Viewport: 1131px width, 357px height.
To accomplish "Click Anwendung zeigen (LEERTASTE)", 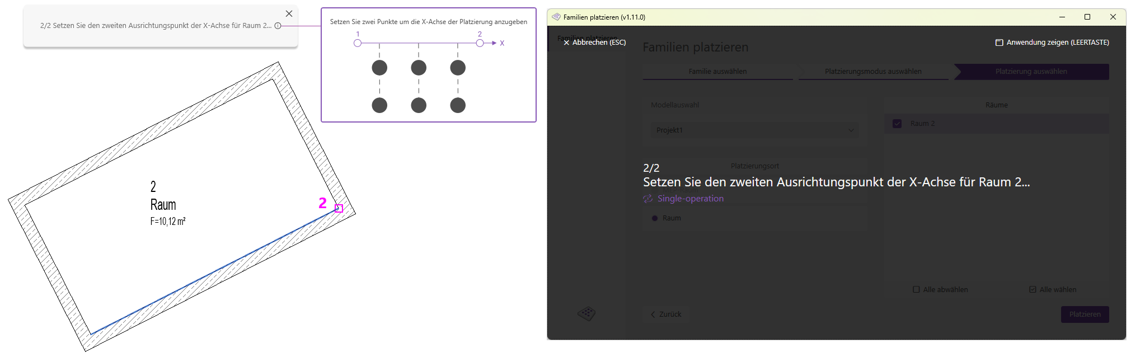I will pos(1052,43).
